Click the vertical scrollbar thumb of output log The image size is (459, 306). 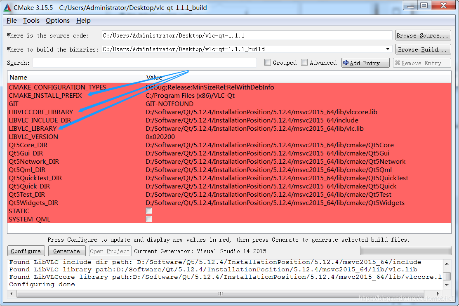[447, 276]
